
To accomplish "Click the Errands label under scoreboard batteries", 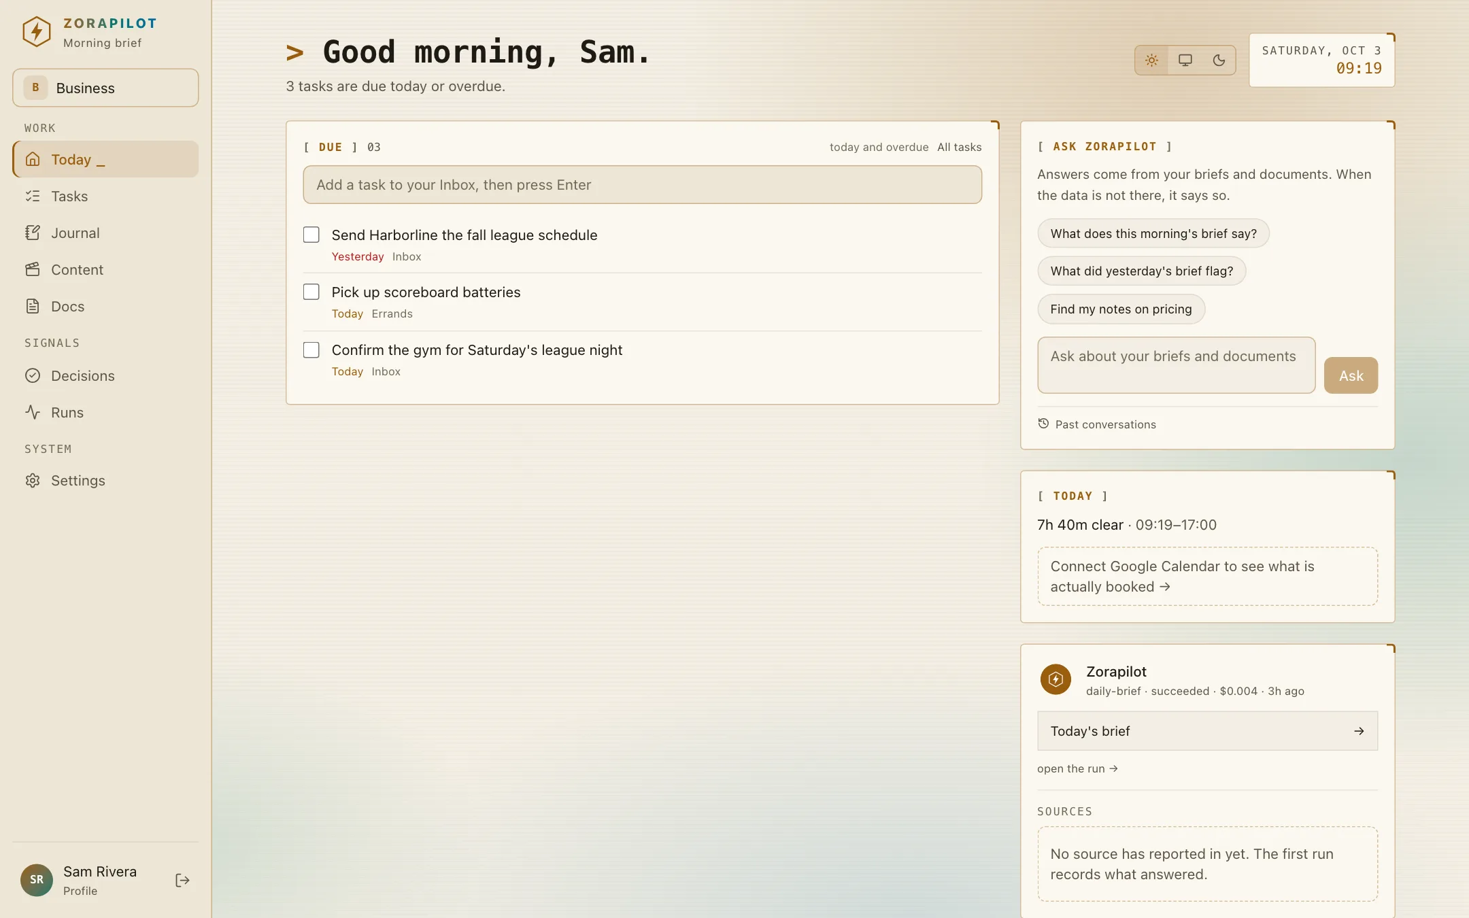I will coord(392,313).
